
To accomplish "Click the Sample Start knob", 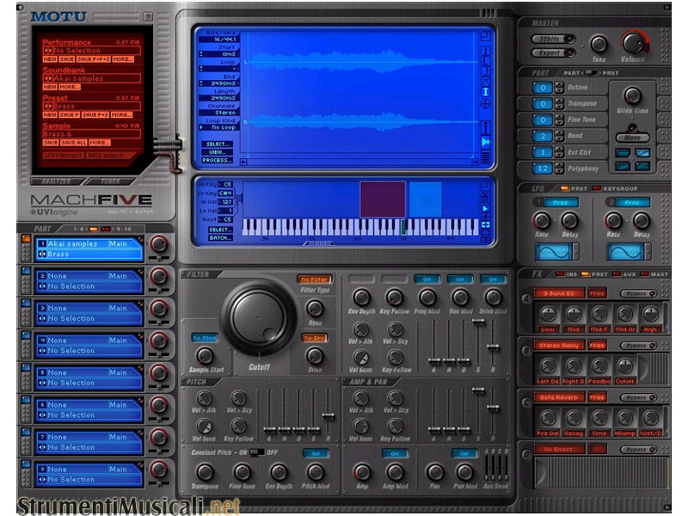I will 205,355.
